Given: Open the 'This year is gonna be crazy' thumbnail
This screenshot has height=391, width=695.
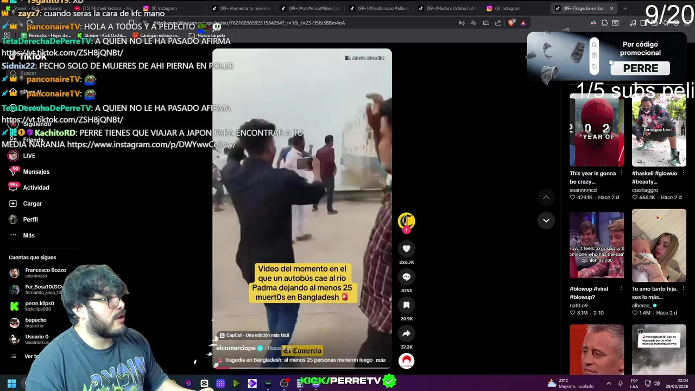Looking at the screenshot, I should pos(597,130).
